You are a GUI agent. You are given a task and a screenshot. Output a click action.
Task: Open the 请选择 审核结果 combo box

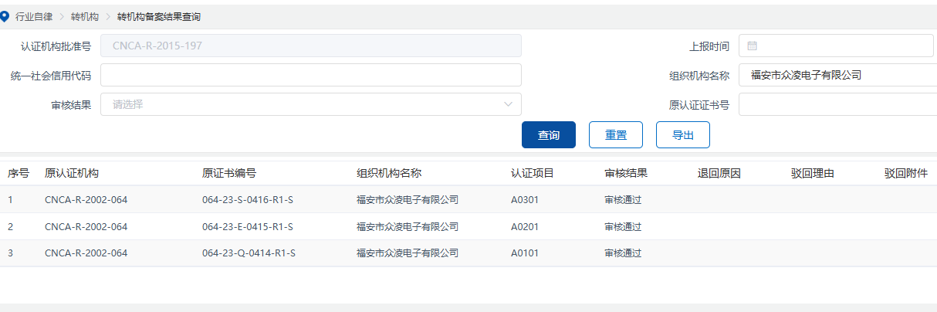click(310, 104)
